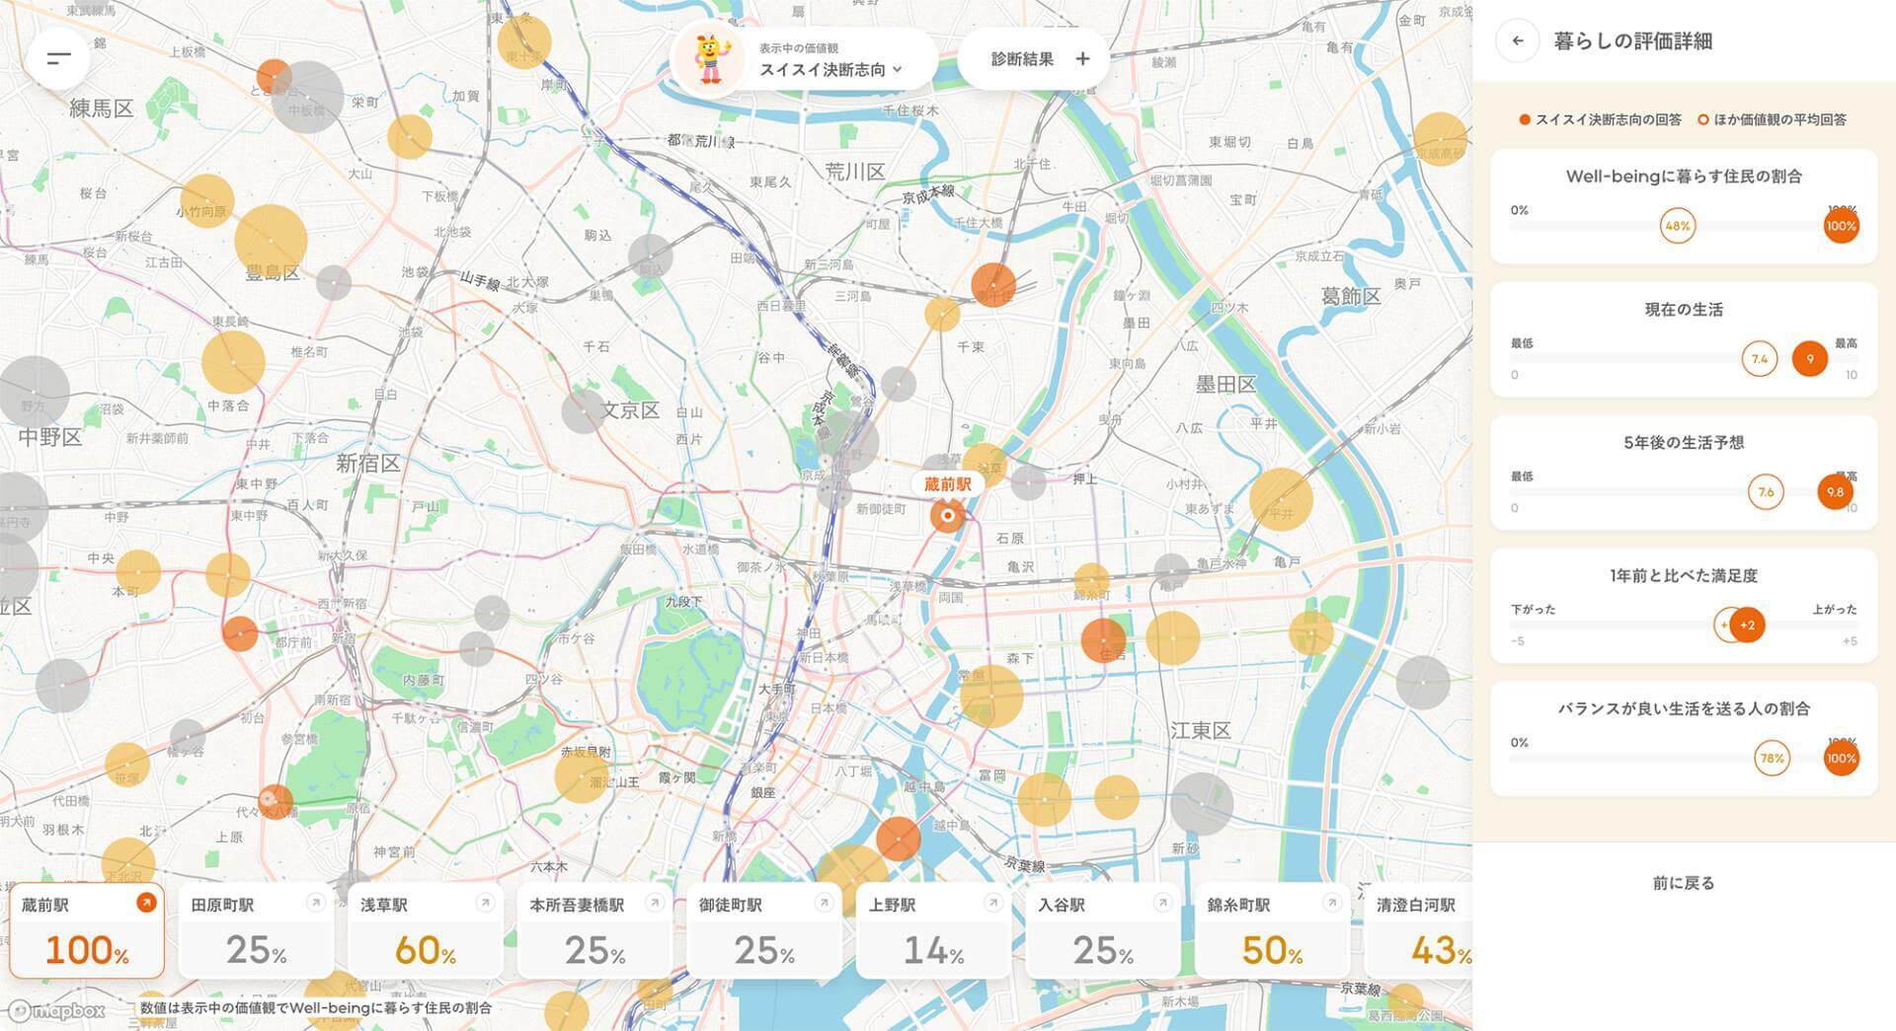Select the 本所吾妻橋駅 25% station card
This screenshot has height=1031, width=1896.
pos(594,932)
